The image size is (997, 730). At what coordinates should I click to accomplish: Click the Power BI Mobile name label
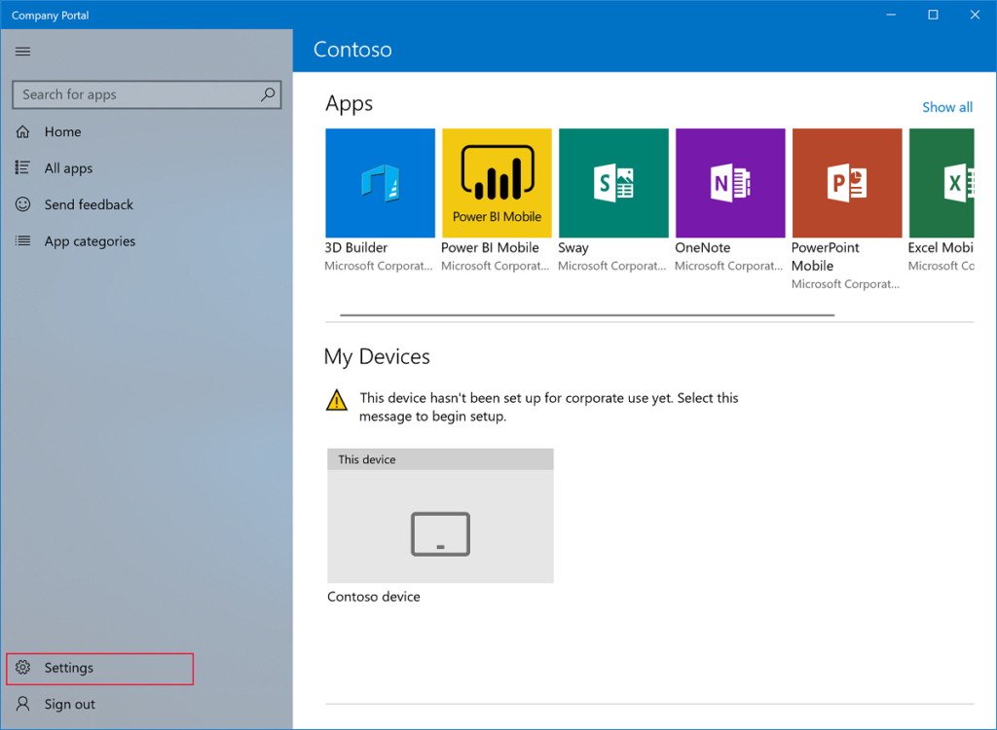coord(491,248)
